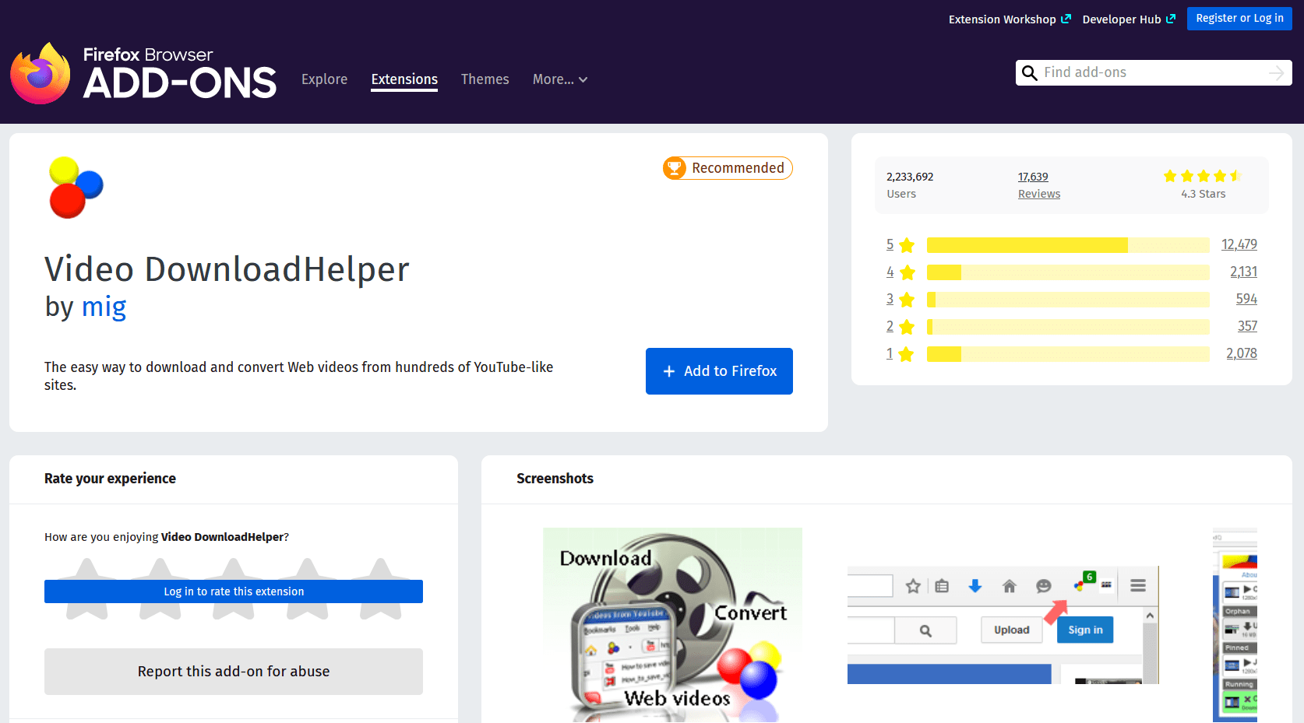This screenshot has height=723, width=1304.
Task: Open the Themes section
Action: point(485,79)
